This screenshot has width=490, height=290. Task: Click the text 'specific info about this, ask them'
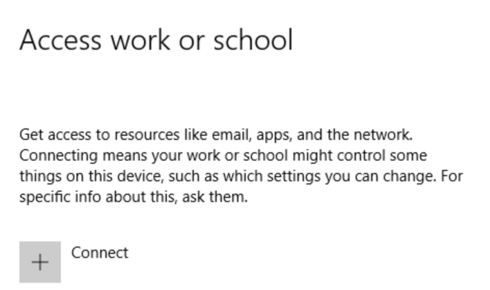tap(133, 197)
